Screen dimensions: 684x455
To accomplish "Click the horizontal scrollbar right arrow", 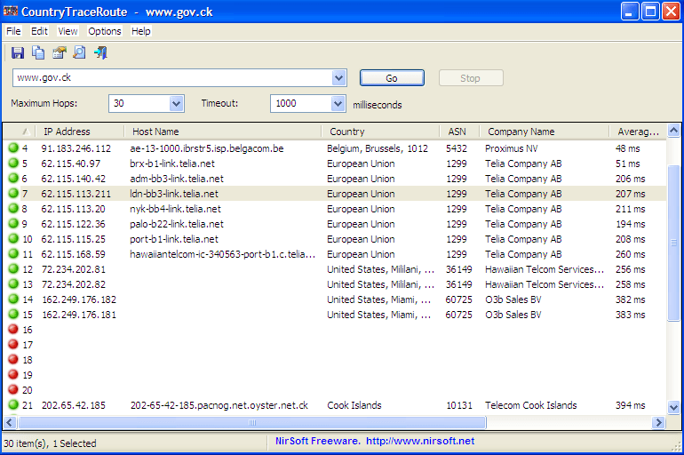I will coord(658,423).
